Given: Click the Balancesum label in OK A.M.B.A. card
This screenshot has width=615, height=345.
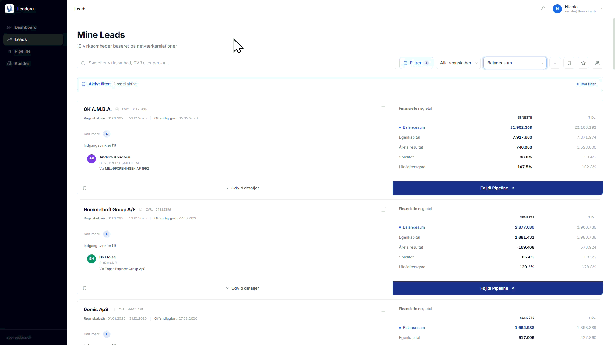Looking at the screenshot, I should 414,127.
